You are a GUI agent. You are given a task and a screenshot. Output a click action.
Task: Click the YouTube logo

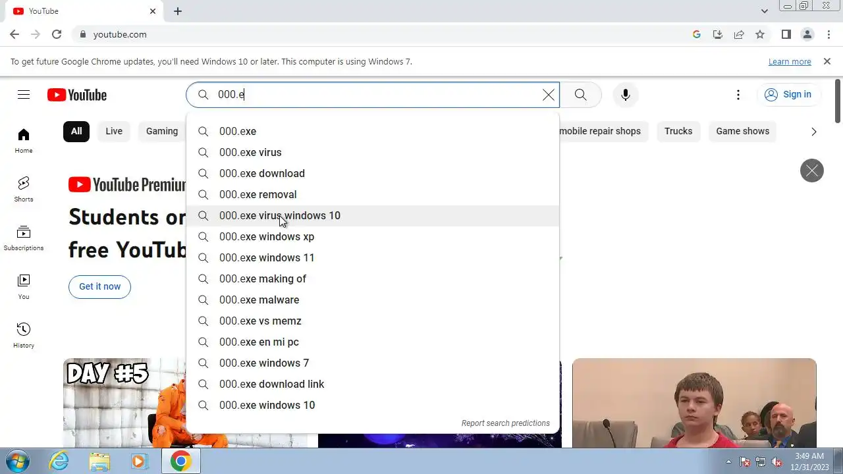77,95
